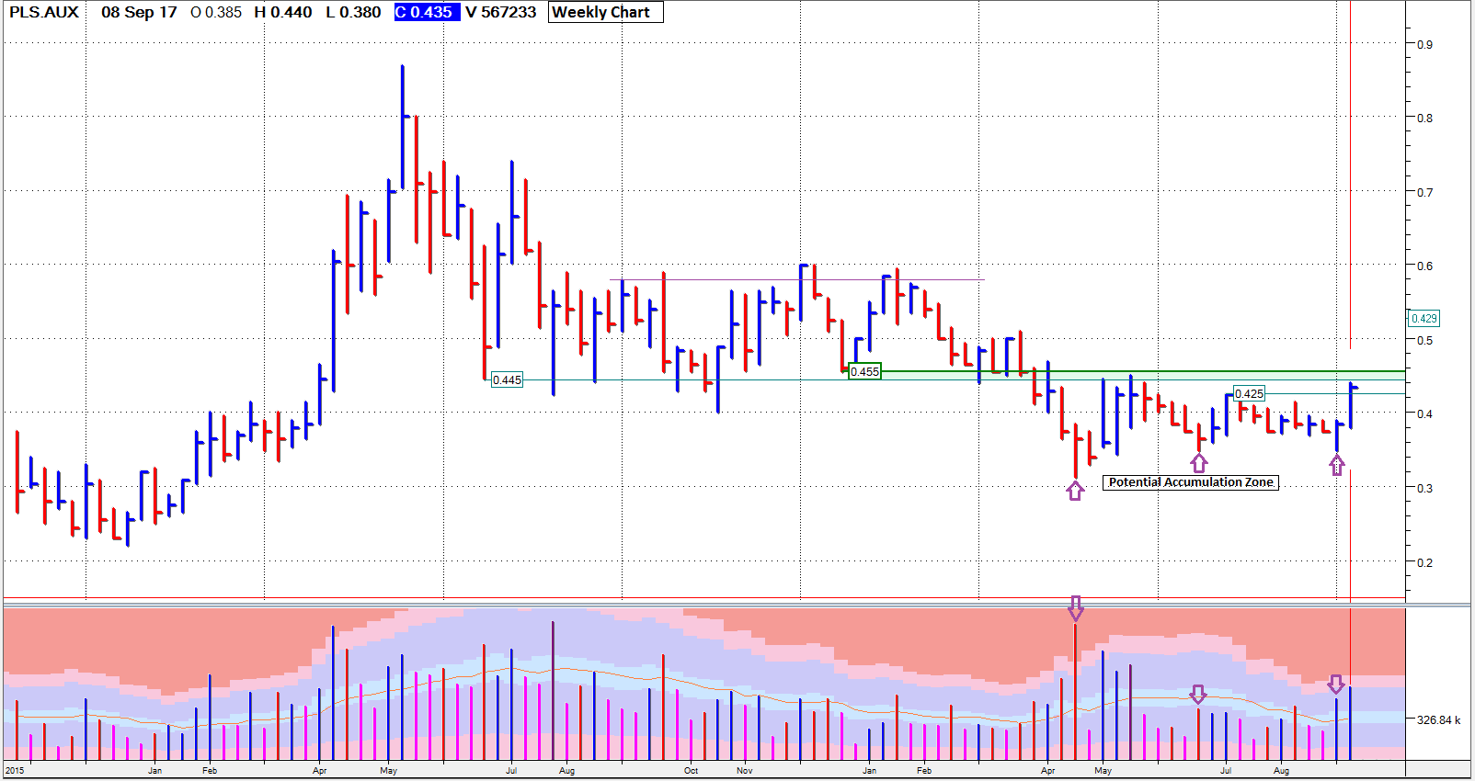Select the 0.445 support price label
1475x781 pixels.
tap(507, 379)
